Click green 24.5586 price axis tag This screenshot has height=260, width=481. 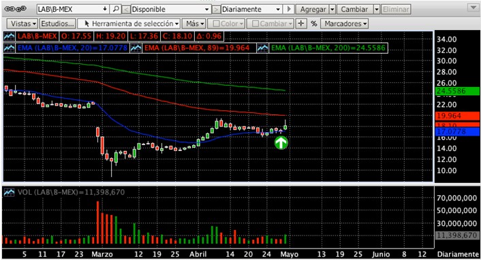point(457,91)
